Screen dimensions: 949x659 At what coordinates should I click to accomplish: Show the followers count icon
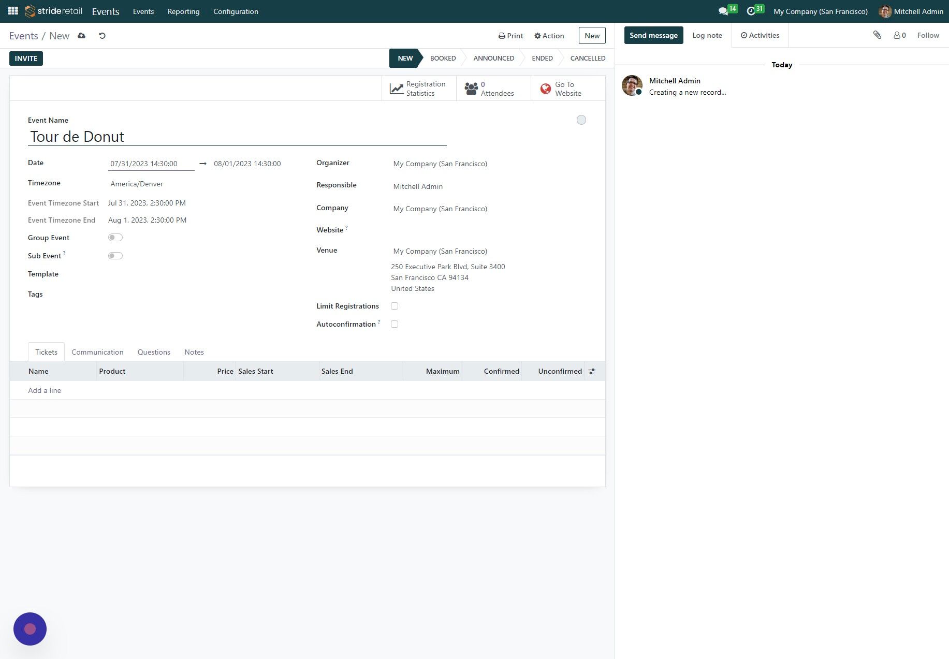[900, 35]
